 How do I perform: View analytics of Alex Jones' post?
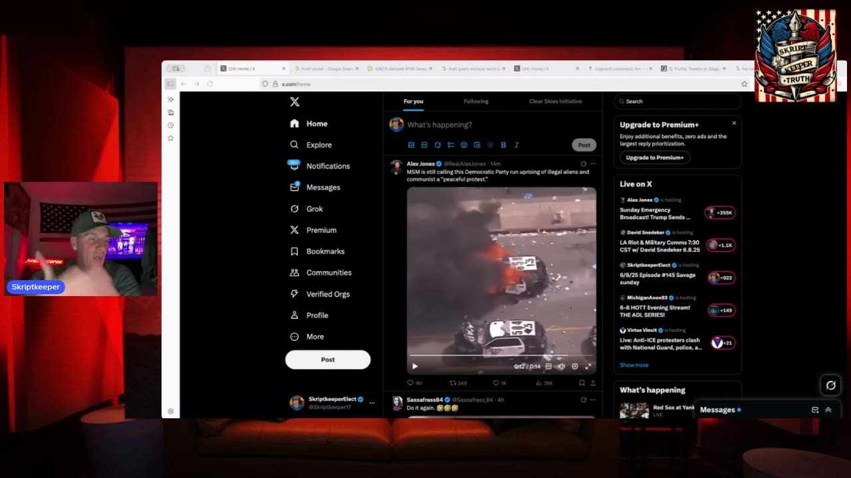(x=544, y=383)
